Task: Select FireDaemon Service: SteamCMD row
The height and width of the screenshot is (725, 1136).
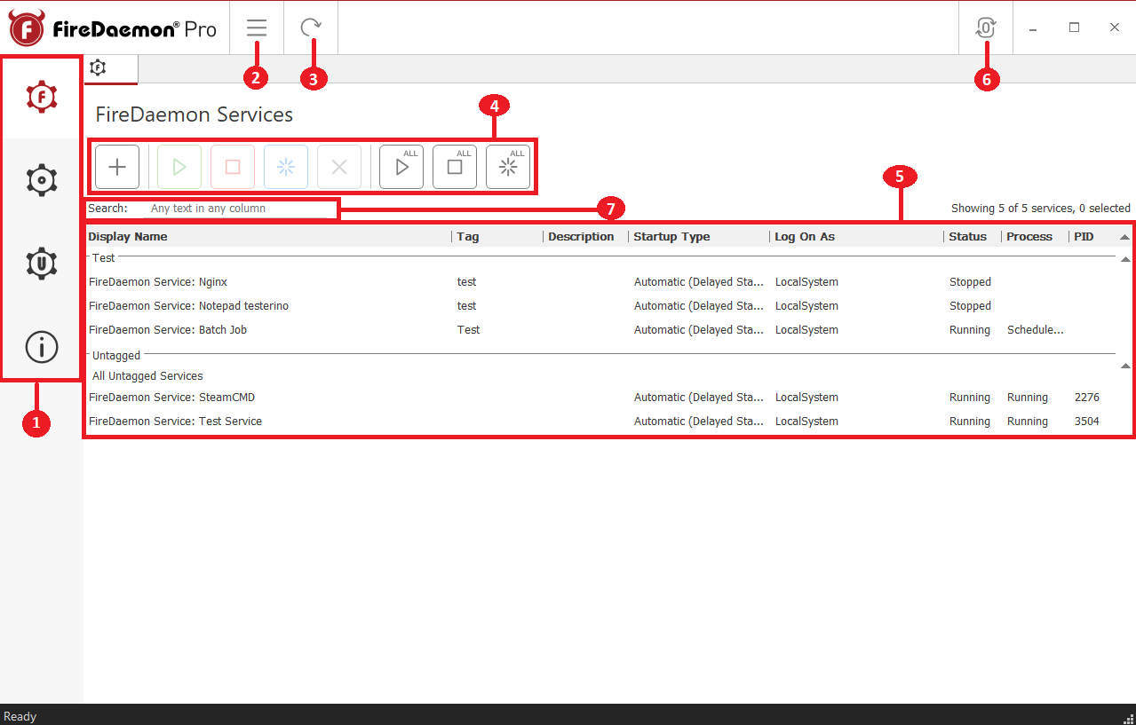Action: pos(601,398)
